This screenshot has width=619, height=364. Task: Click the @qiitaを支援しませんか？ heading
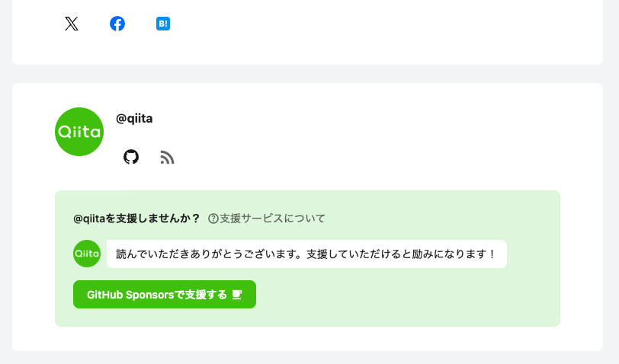(137, 219)
